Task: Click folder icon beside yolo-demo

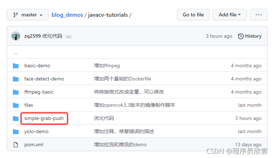Action: (16, 131)
